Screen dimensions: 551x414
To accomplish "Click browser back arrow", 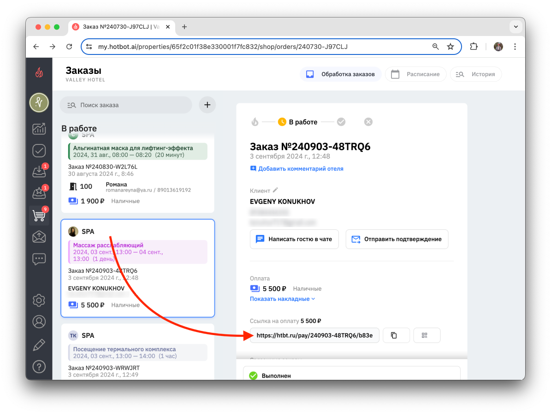I will [36, 47].
